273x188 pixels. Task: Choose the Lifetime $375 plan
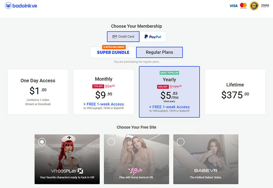(235, 92)
